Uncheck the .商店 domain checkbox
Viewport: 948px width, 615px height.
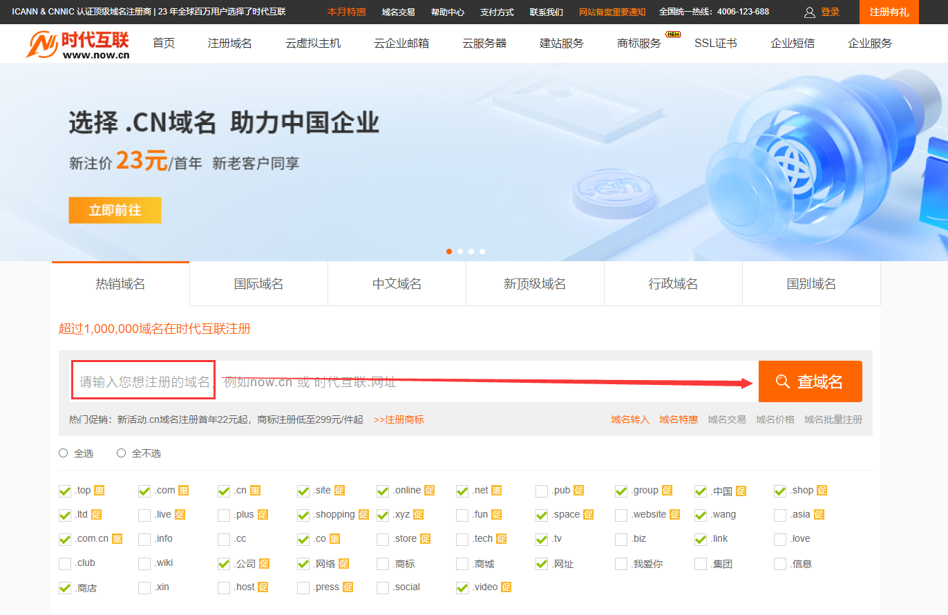[x=65, y=588]
